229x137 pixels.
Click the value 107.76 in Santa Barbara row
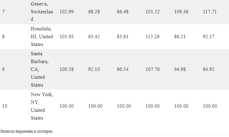pyautogui.click(x=153, y=69)
